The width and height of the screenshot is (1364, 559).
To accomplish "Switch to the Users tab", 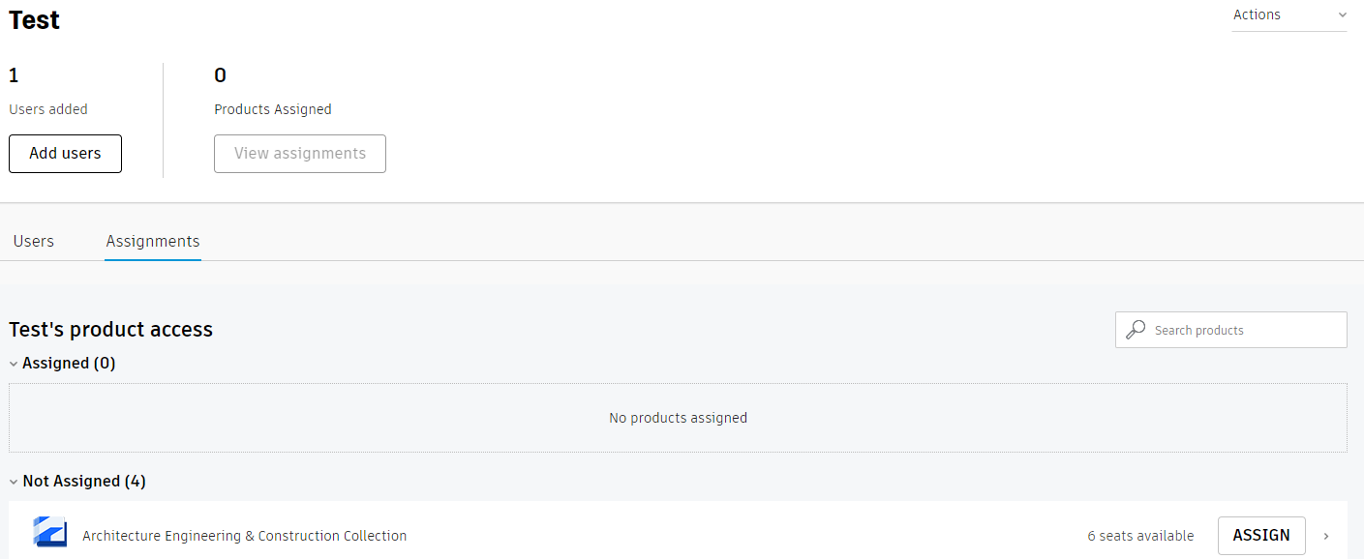I will pyautogui.click(x=34, y=242).
